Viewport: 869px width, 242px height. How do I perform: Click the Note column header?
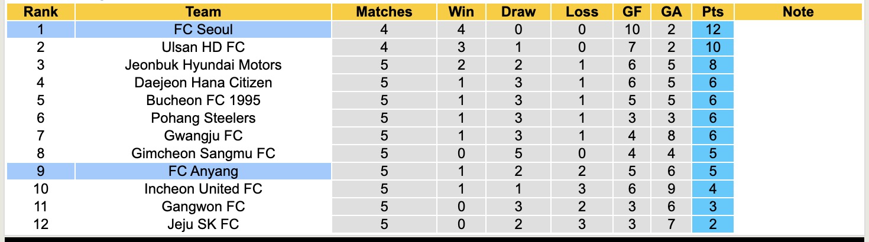[797, 12]
